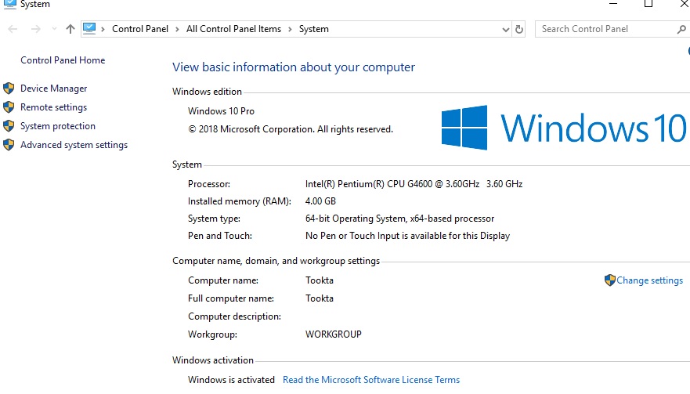Expand chevron after All Control Panel Items
690x394 pixels.
(290, 30)
